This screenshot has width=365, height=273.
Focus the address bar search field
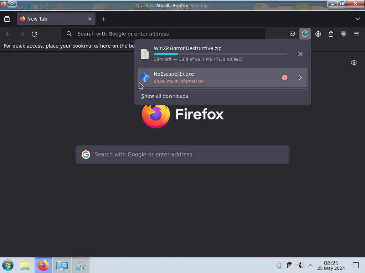coord(163,34)
